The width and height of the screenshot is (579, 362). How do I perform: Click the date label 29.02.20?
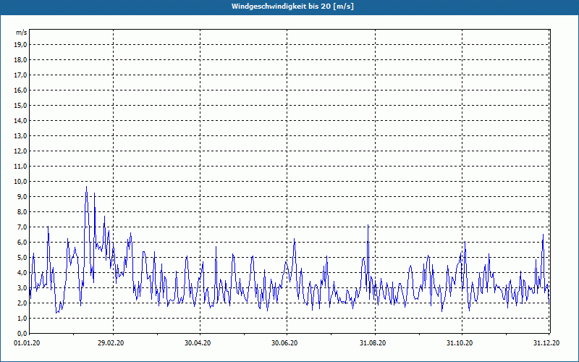[x=111, y=343]
